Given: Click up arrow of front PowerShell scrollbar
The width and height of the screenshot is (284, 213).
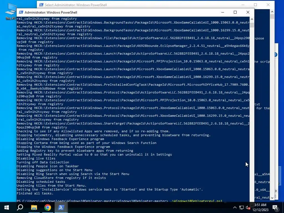Looking at the screenshot, I should (x=252, y=19).
